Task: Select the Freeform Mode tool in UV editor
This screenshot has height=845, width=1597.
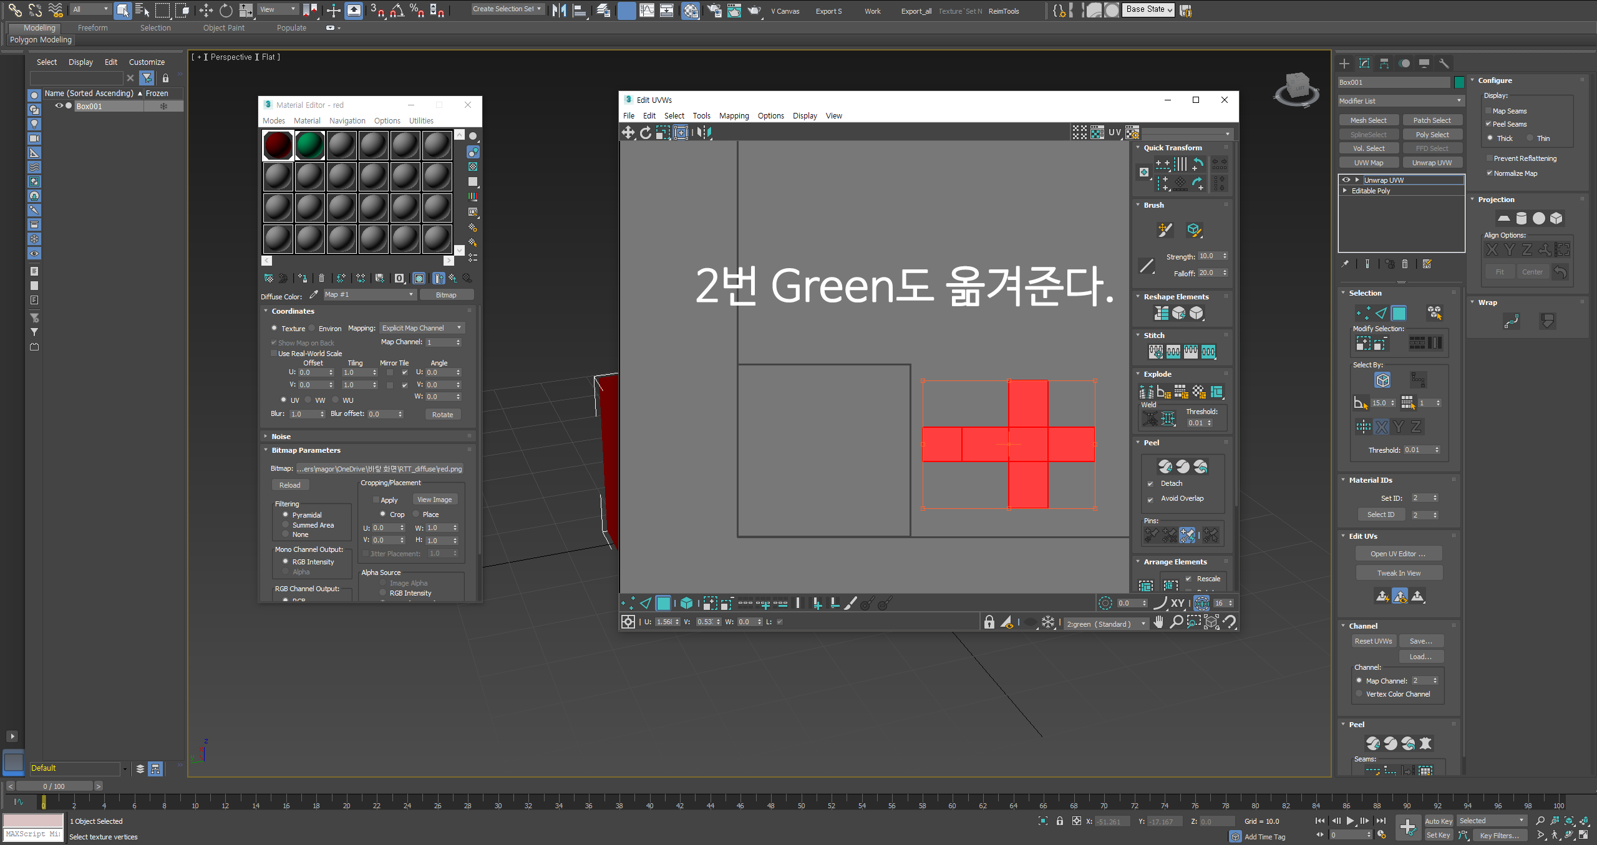Action: click(x=681, y=132)
